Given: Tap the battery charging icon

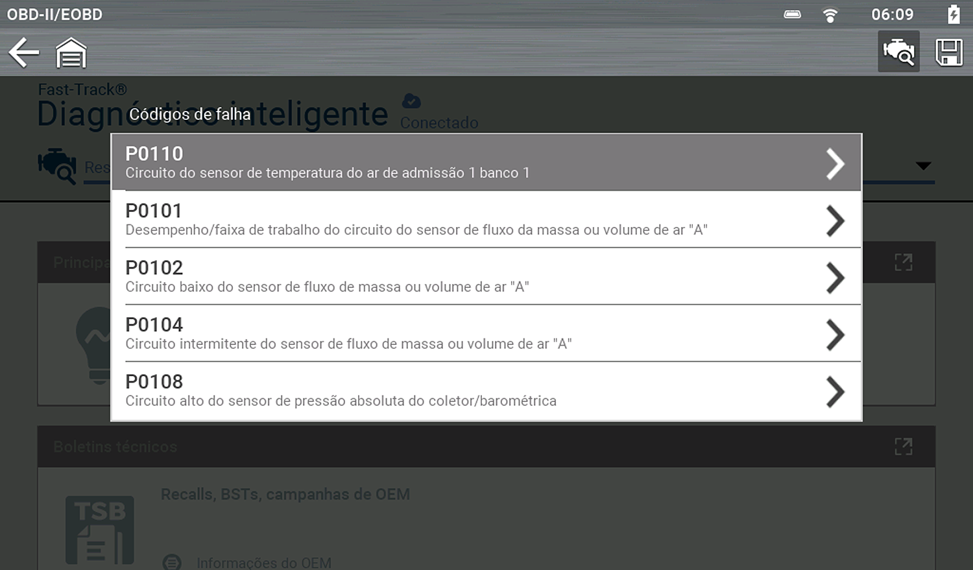Looking at the screenshot, I should (x=953, y=14).
